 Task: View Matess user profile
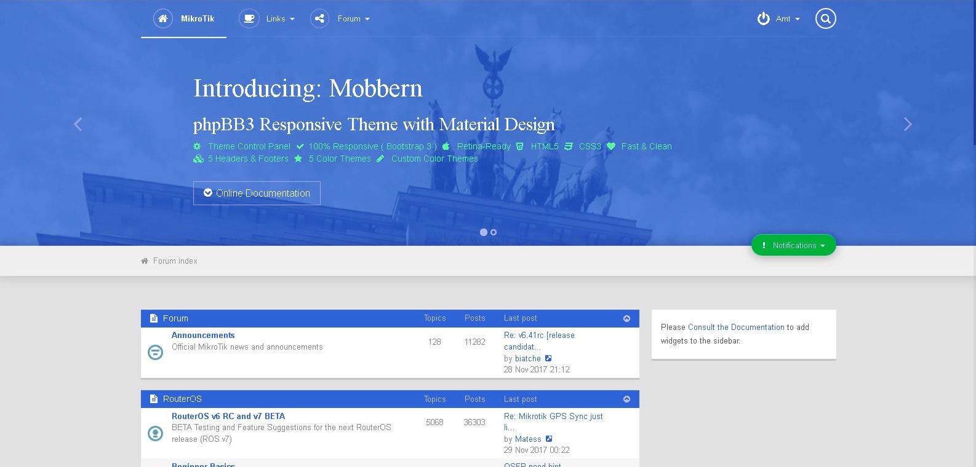(528, 439)
